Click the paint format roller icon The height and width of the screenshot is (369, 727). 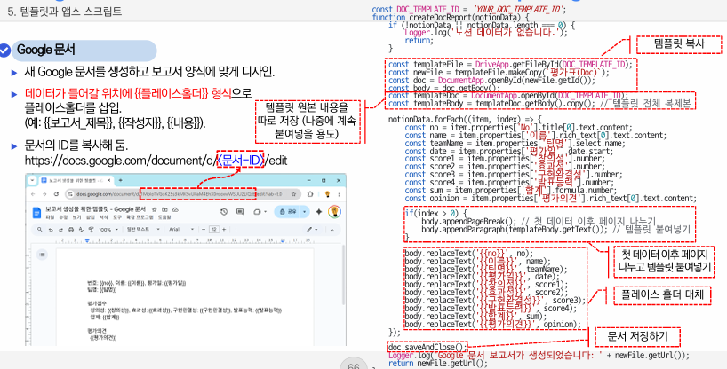(92, 229)
